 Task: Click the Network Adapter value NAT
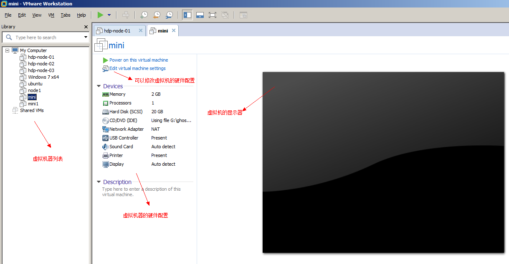pyautogui.click(x=155, y=129)
